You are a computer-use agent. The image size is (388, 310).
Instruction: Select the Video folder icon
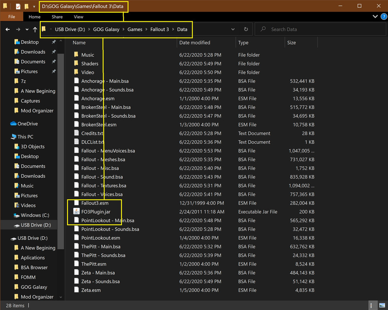point(76,72)
